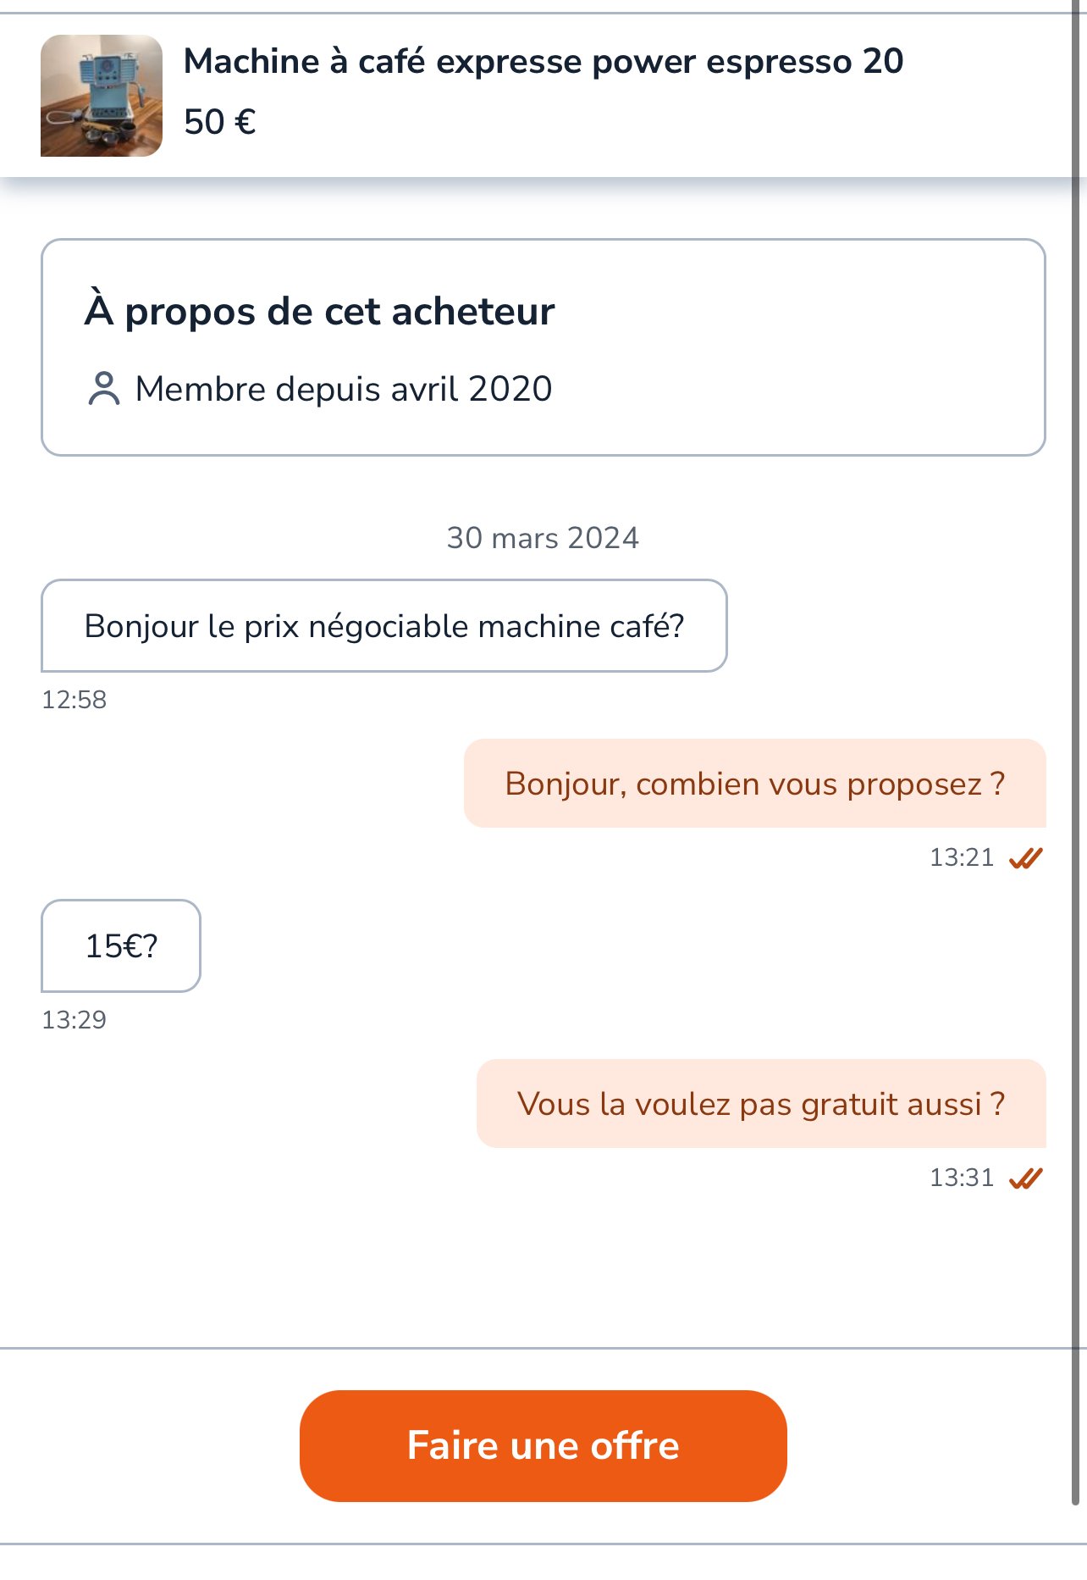Viewport: 1087px width, 1580px height.
Task: Click the 13:21 message timestamp
Action: click(x=962, y=858)
